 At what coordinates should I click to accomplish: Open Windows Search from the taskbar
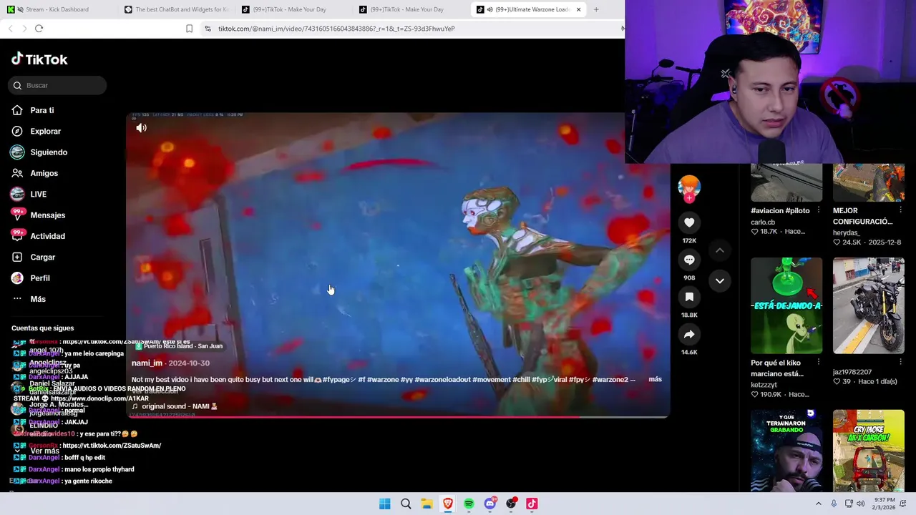coord(406,504)
